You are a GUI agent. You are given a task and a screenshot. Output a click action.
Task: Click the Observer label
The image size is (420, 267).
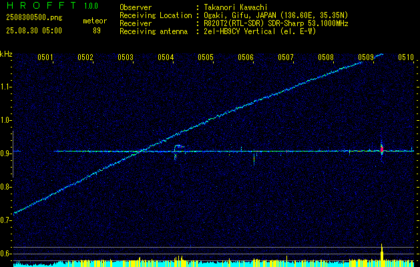point(136,7)
